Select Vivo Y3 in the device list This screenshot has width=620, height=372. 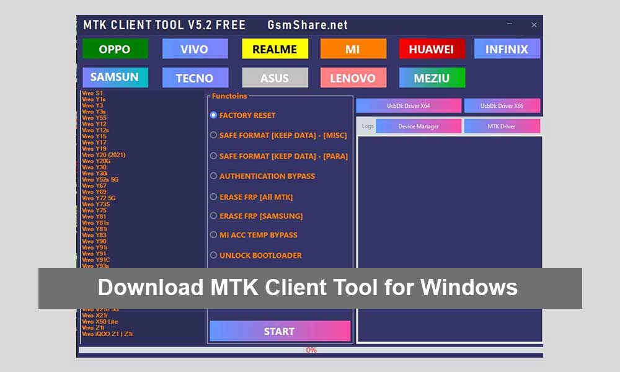[x=92, y=105]
